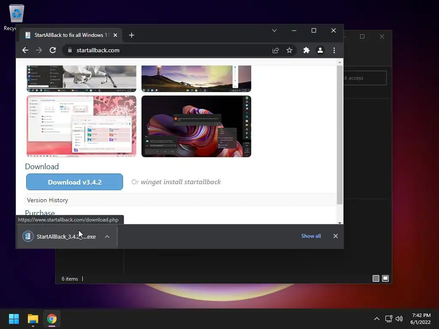Show hidden system tray icons
Image resolution: width=439 pixels, height=329 pixels.
pyautogui.click(x=377, y=319)
